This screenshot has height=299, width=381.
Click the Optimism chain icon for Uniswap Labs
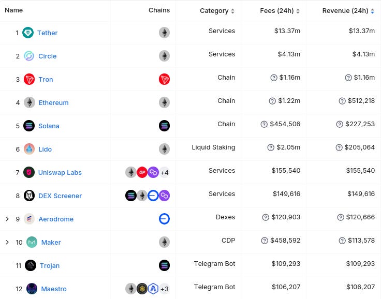142,172
